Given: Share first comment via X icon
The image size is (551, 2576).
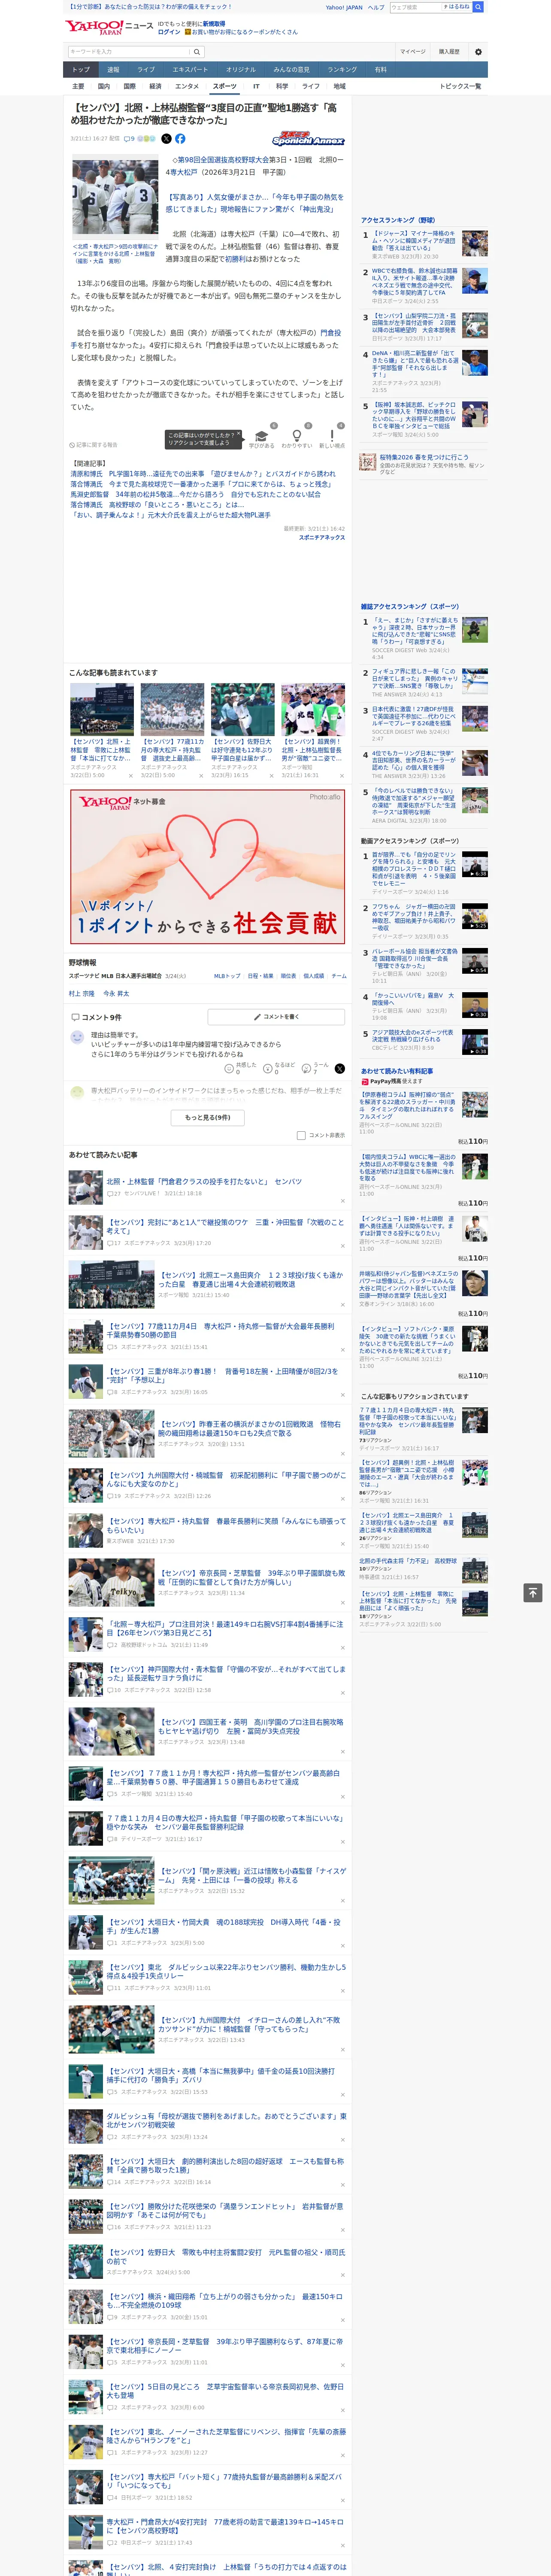Looking at the screenshot, I should click(x=340, y=1069).
